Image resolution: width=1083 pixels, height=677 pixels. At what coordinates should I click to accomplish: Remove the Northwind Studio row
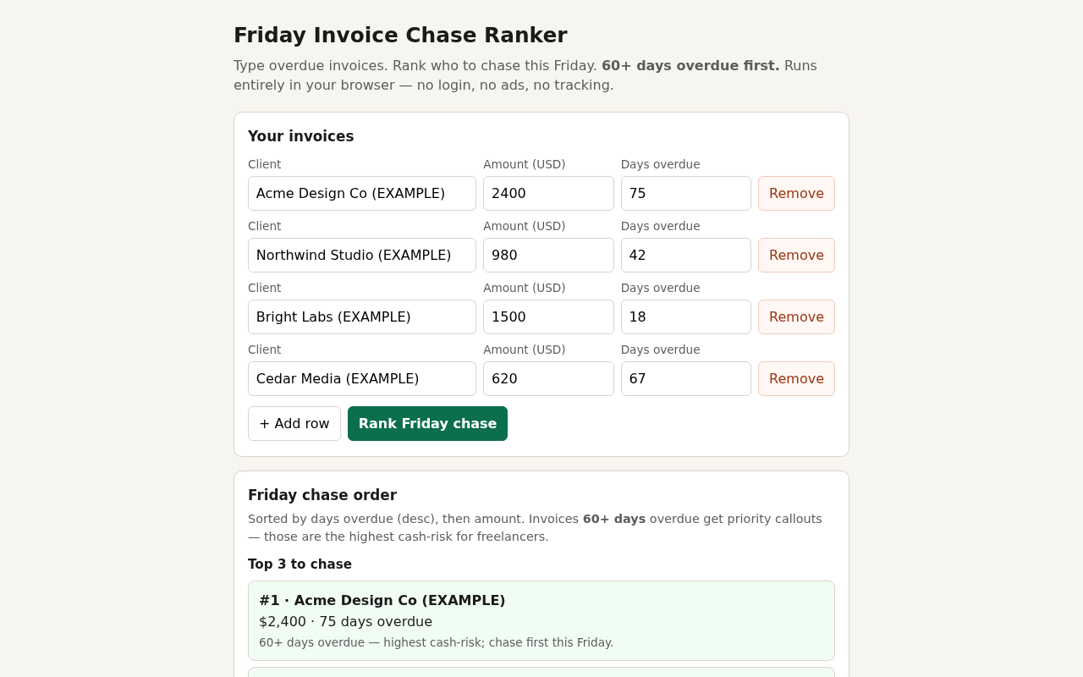coord(796,255)
